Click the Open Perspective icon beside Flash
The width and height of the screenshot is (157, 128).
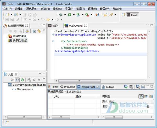(123, 15)
